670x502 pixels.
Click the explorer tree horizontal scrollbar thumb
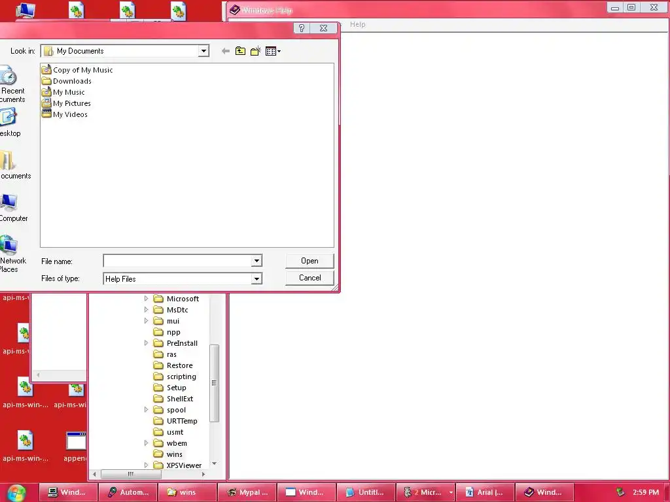pos(131,474)
